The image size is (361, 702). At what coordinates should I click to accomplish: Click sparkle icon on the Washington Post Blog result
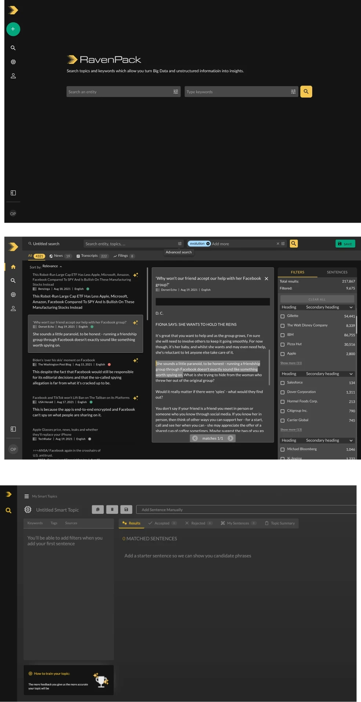(135, 361)
